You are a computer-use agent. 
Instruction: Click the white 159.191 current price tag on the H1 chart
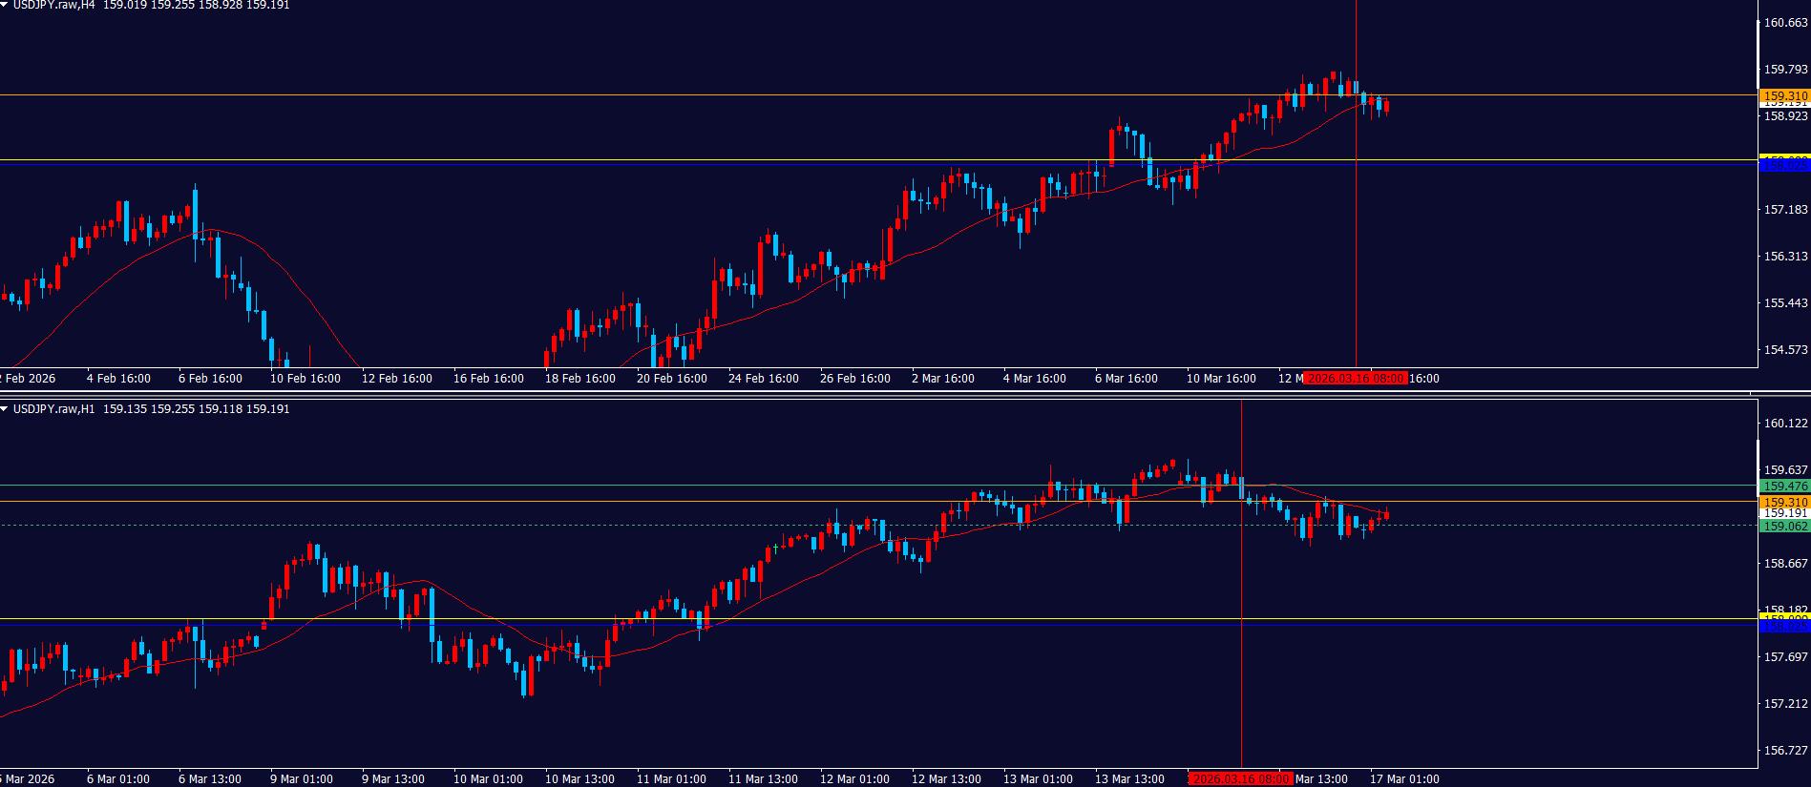pyautogui.click(x=1784, y=514)
